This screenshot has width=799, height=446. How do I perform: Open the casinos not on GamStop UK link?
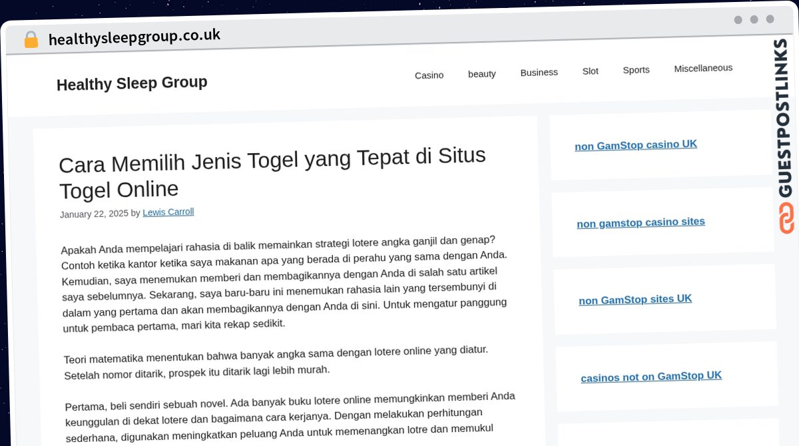click(x=651, y=376)
